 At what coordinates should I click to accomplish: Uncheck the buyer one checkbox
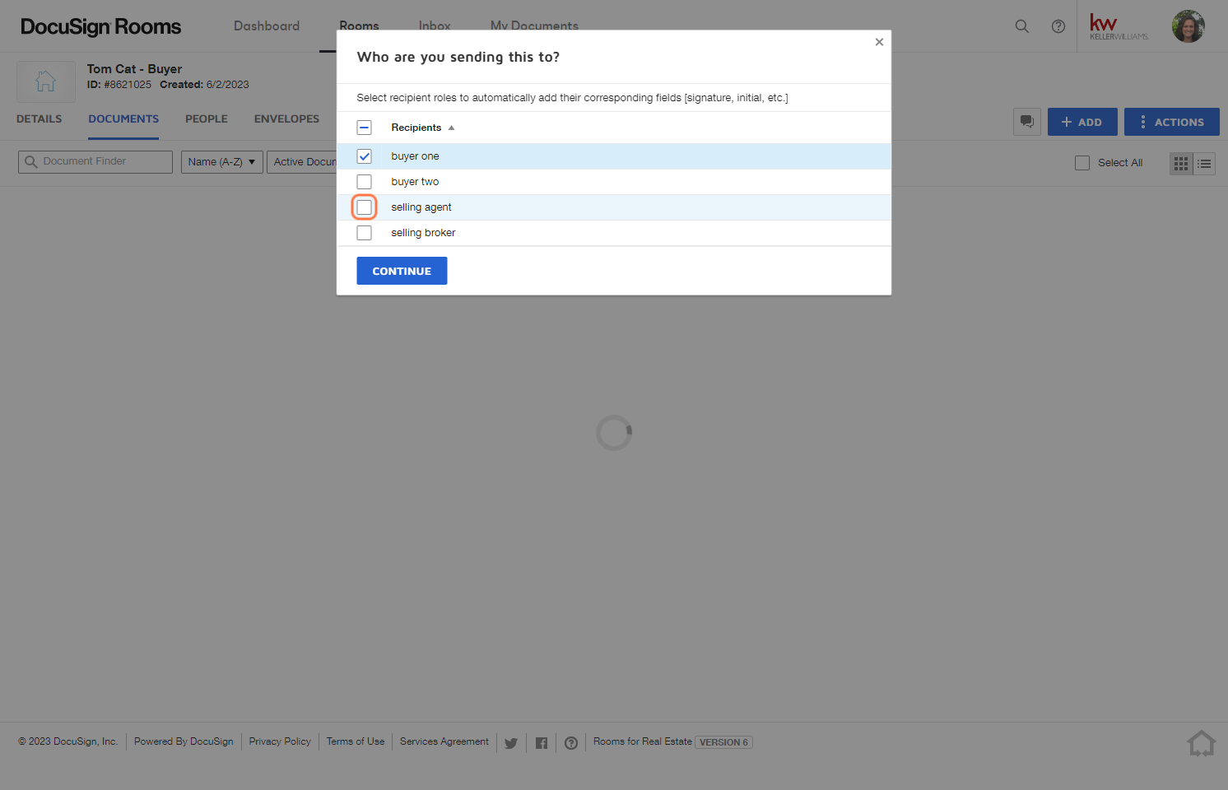(x=364, y=156)
